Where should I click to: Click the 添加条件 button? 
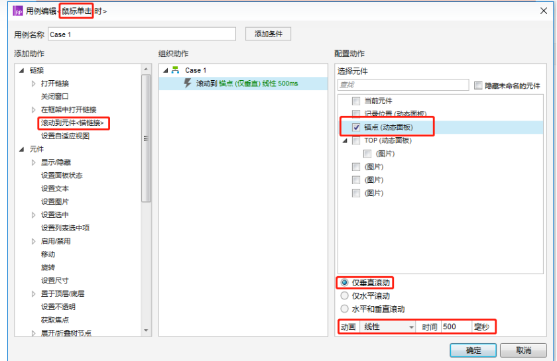coord(268,34)
